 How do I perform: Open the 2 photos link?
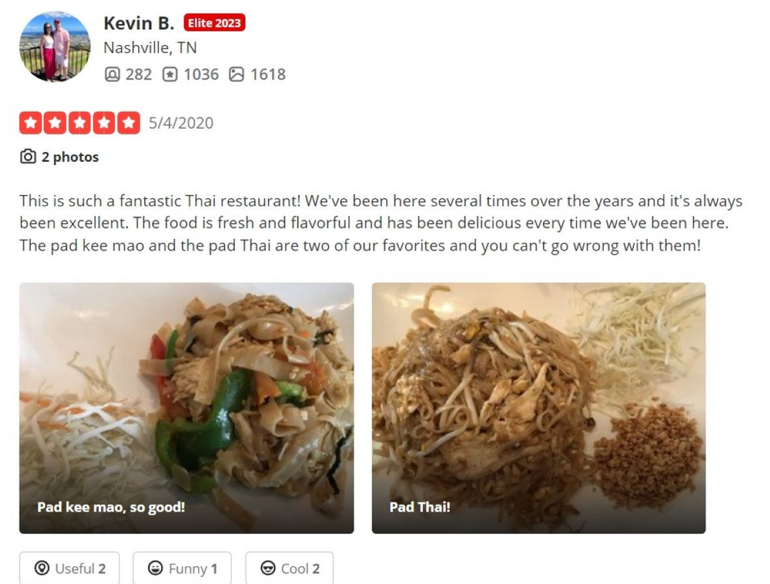pyautogui.click(x=70, y=157)
